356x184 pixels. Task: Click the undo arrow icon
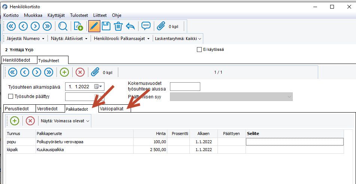pos(130,26)
